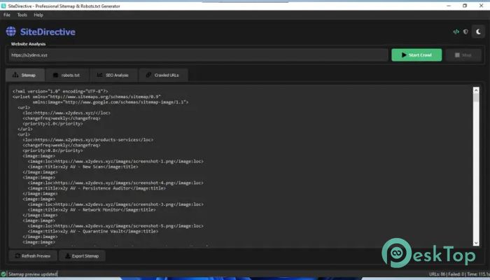
Task: Export the sitemap
Action: point(82,256)
